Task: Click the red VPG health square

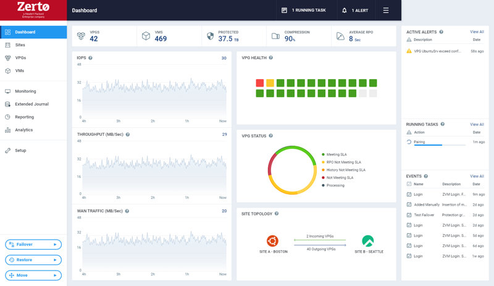Action: click(259, 82)
